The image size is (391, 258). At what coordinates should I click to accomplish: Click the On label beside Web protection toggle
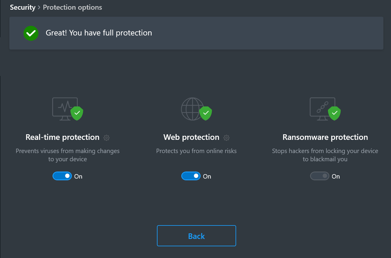[x=207, y=176]
